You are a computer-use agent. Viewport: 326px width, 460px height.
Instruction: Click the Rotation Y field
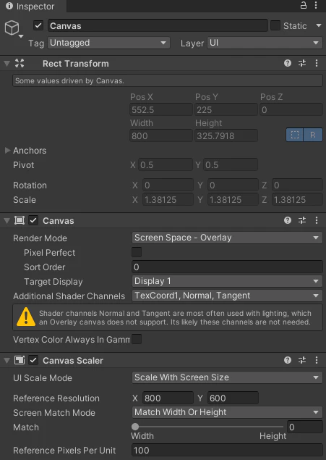(x=233, y=185)
